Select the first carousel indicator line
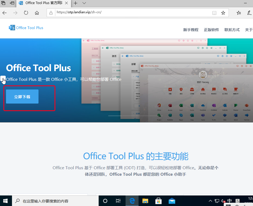The height and width of the screenshot is (206, 253). point(115,116)
